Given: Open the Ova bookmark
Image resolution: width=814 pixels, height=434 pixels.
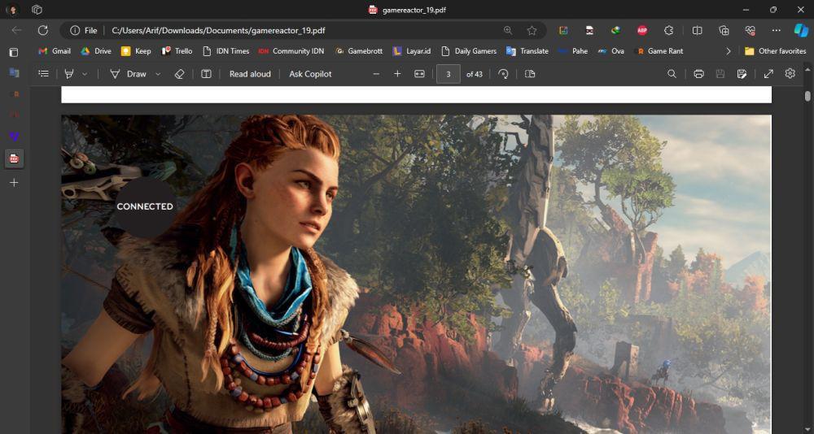Looking at the screenshot, I should [611, 51].
